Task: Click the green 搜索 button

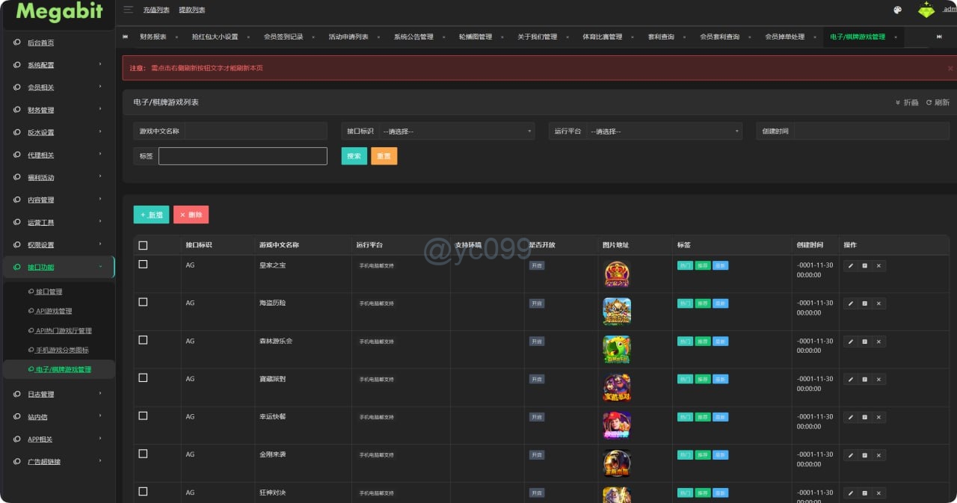Action: (354, 156)
